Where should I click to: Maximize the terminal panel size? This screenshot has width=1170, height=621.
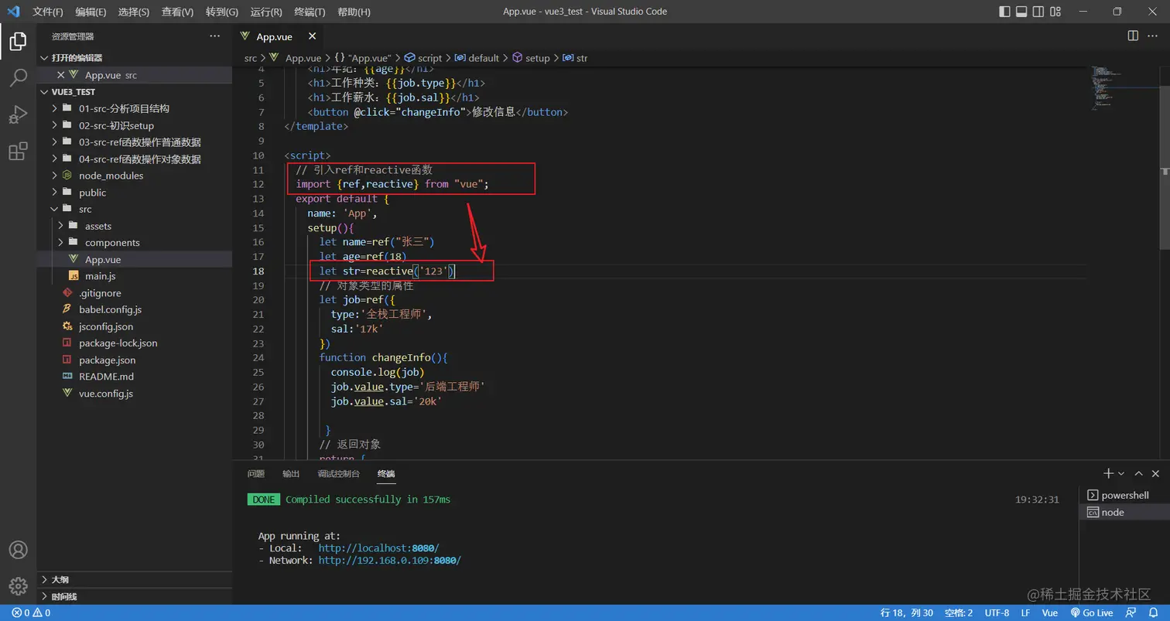[x=1138, y=473]
